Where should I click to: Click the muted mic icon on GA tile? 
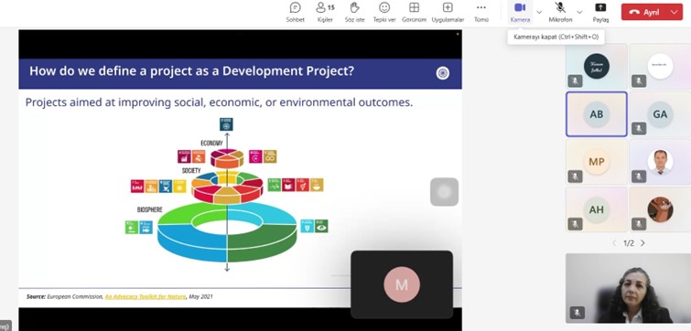coord(639,129)
